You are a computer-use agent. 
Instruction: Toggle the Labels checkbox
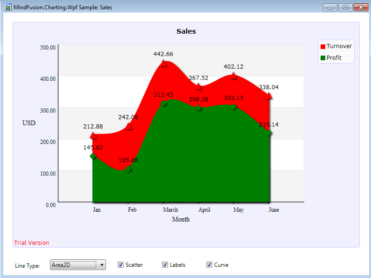click(165, 265)
